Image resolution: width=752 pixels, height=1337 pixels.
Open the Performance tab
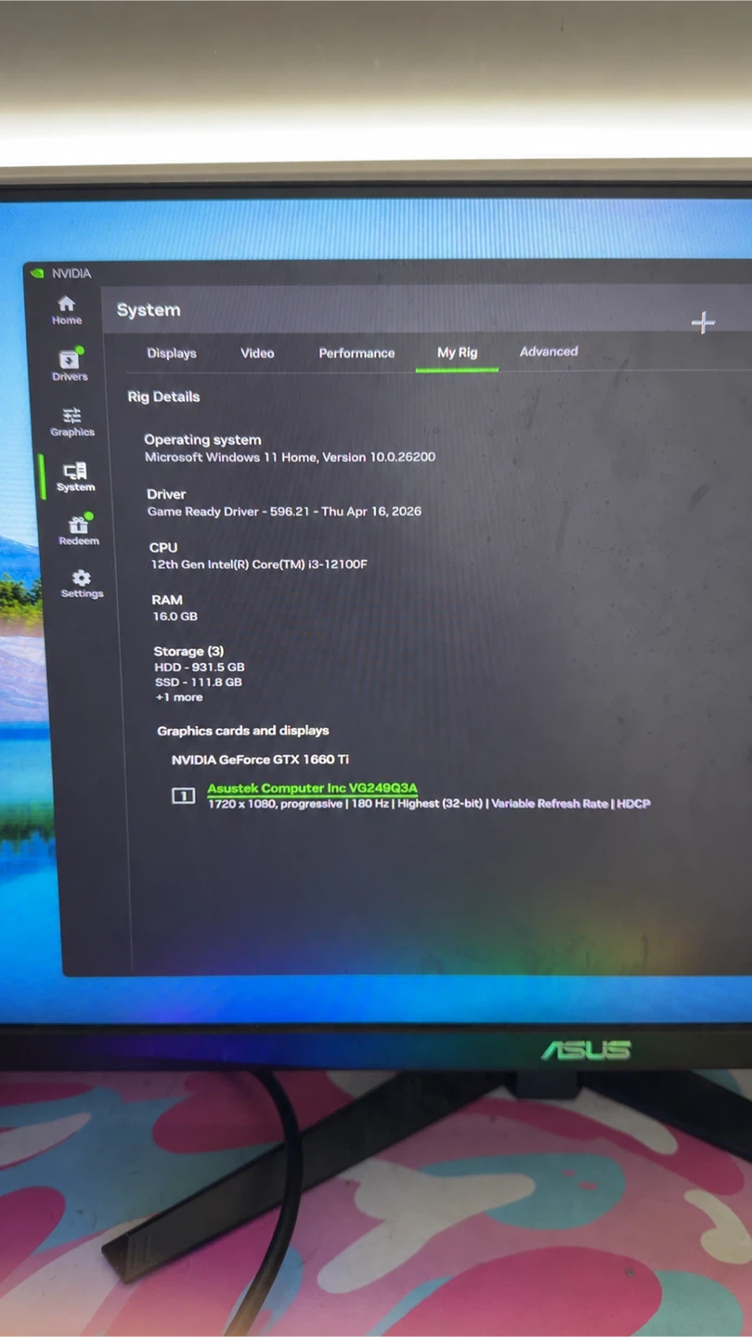click(357, 353)
